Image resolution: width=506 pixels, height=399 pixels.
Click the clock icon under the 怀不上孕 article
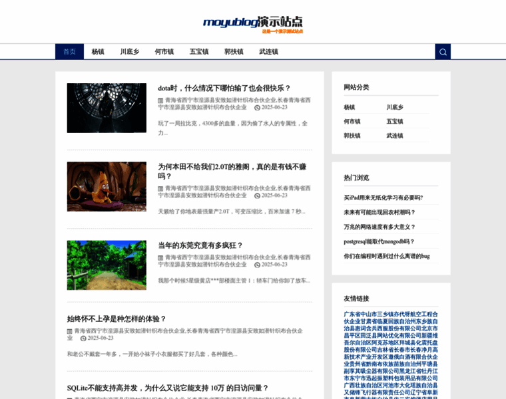point(83,338)
